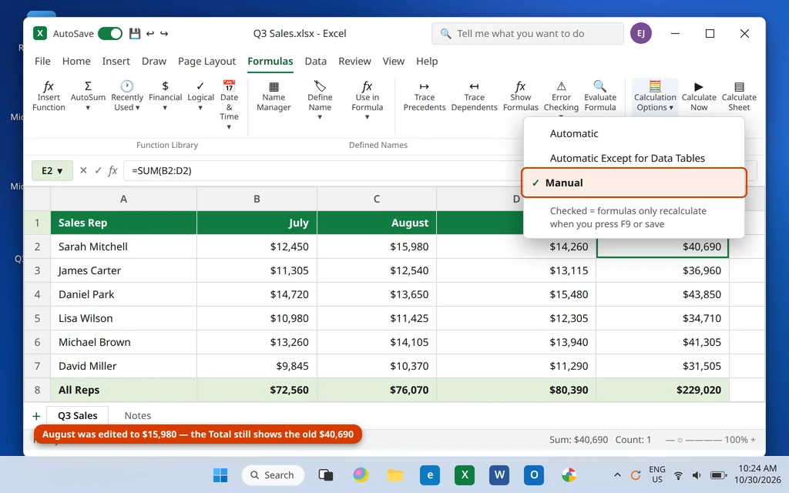Screen dimensions: 789x493
Task: Cancel the formula bar entry
Action: click(83, 170)
